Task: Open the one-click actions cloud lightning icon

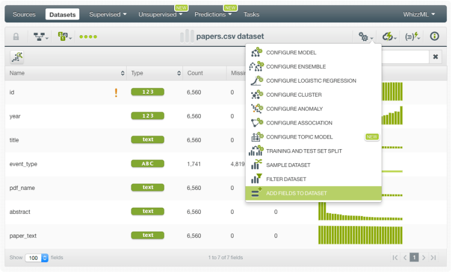Action: [x=390, y=37]
